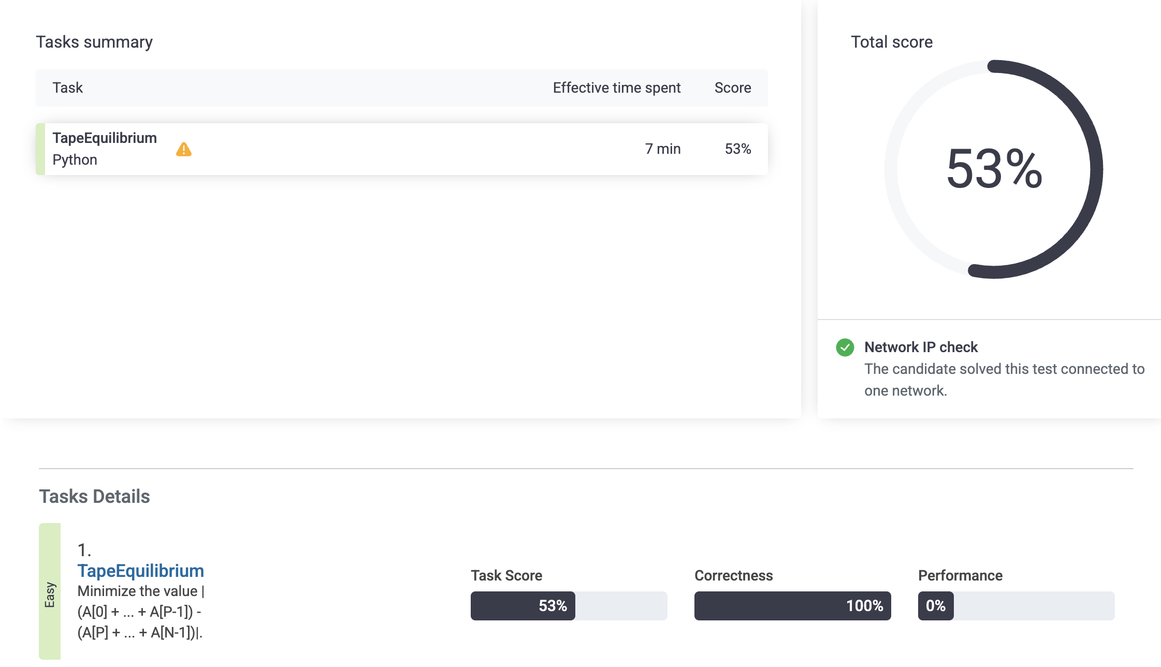Screen dimensions: 1161x667
Task: Select the TapeEquilibrium Python task row
Action: pos(401,149)
